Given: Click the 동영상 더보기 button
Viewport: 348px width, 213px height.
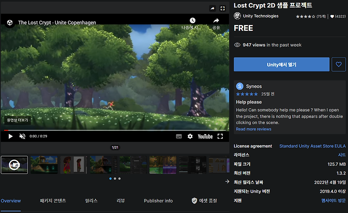Looking at the screenshot, I should click(18, 120).
